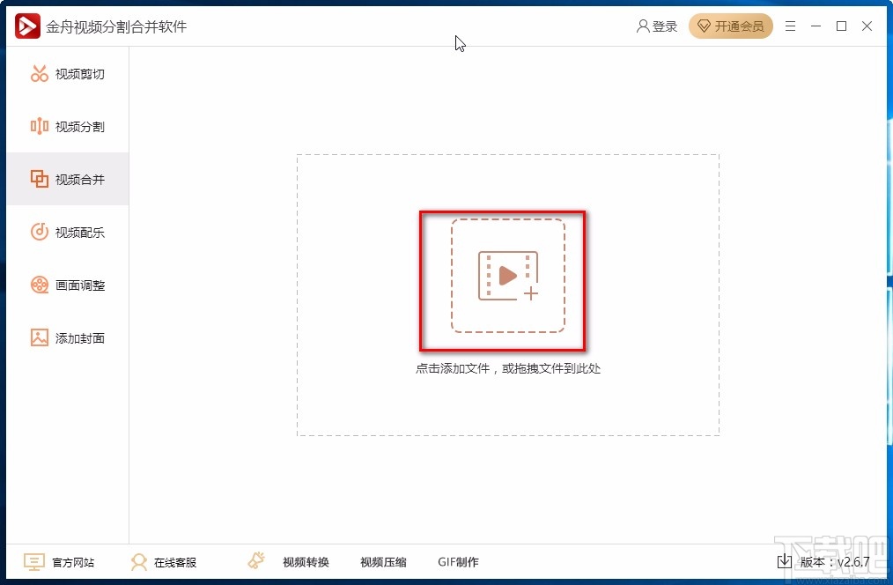Open the GIF制作 tool link
This screenshot has height=585, width=893.
point(459,562)
